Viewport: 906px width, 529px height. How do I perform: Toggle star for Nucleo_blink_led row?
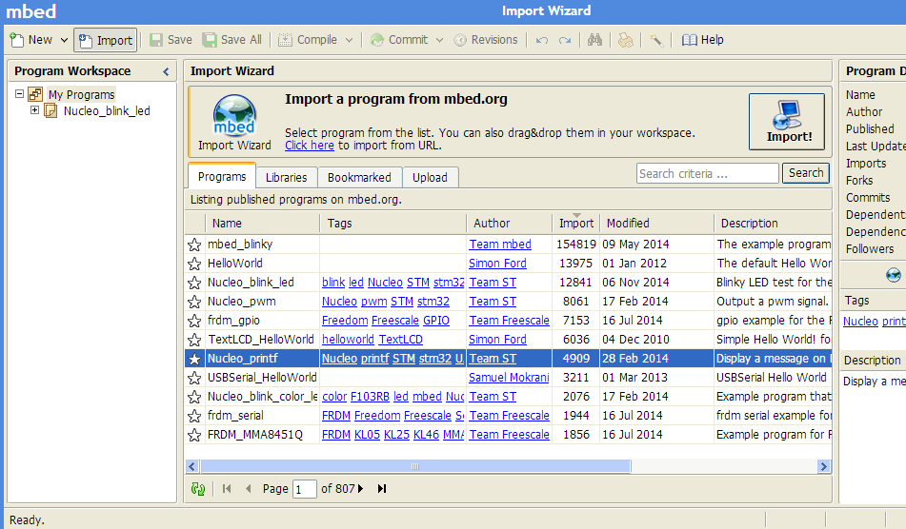pyautogui.click(x=194, y=283)
